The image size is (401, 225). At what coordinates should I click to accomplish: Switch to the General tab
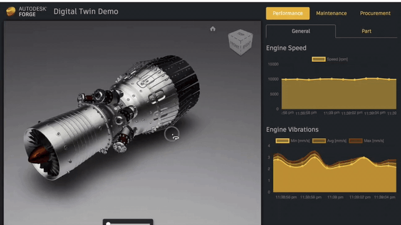(301, 31)
